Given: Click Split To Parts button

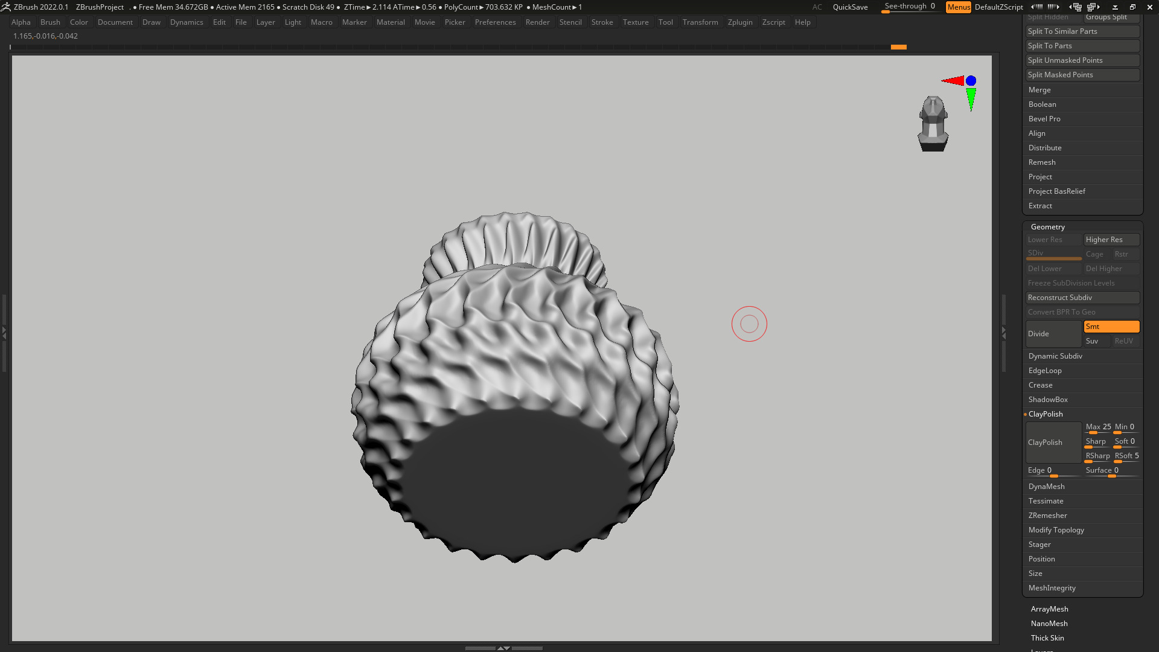Looking at the screenshot, I should pyautogui.click(x=1082, y=46).
